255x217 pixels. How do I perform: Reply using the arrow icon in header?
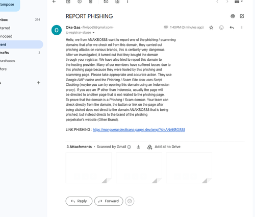pyautogui.click(x=232, y=28)
